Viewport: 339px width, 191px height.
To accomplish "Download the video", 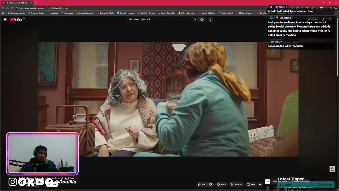I will pos(236,184).
